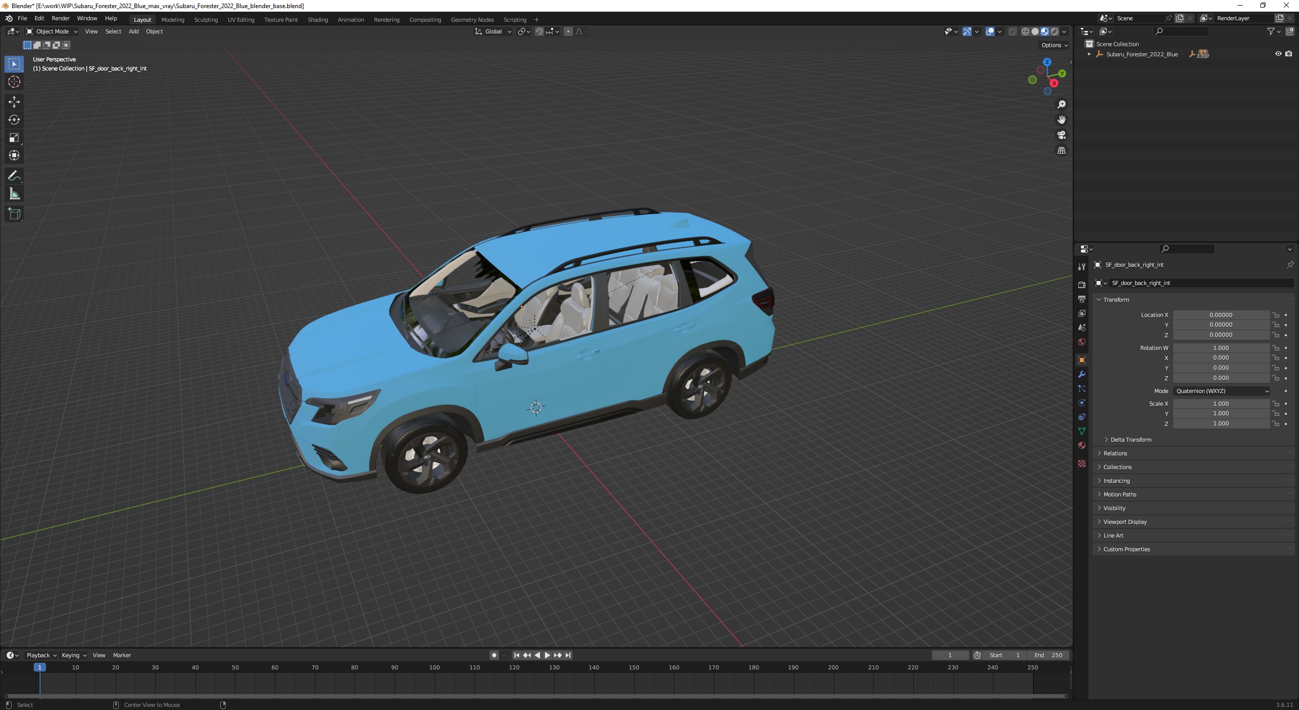1299x710 pixels.
Task: Click the pan view hand icon
Action: click(1061, 120)
